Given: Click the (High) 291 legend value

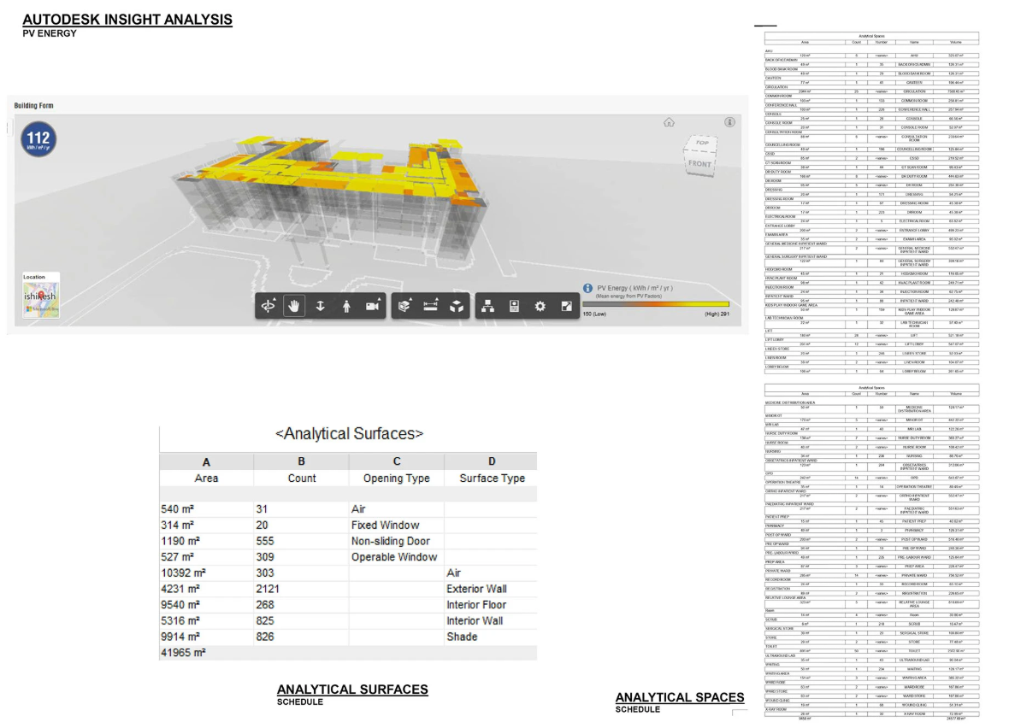Looking at the screenshot, I should [x=717, y=314].
